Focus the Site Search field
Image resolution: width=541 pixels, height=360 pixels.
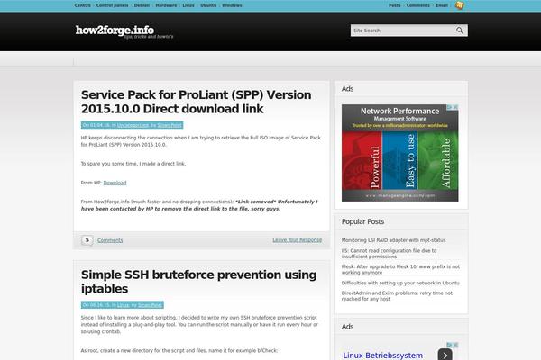coord(403,31)
